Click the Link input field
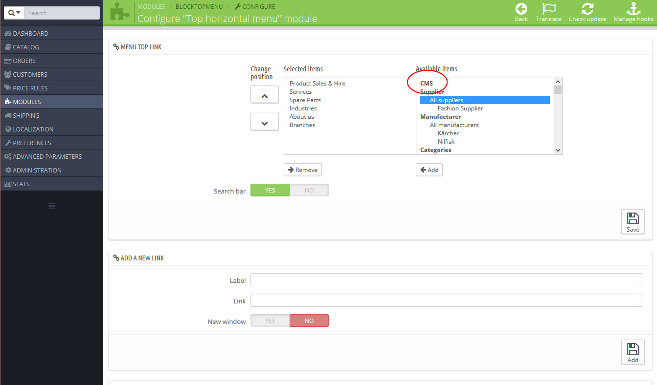This screenshot has width=657, height=385. (446, 300)
